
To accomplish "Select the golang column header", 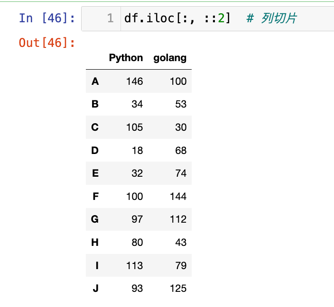I will 170,58.
